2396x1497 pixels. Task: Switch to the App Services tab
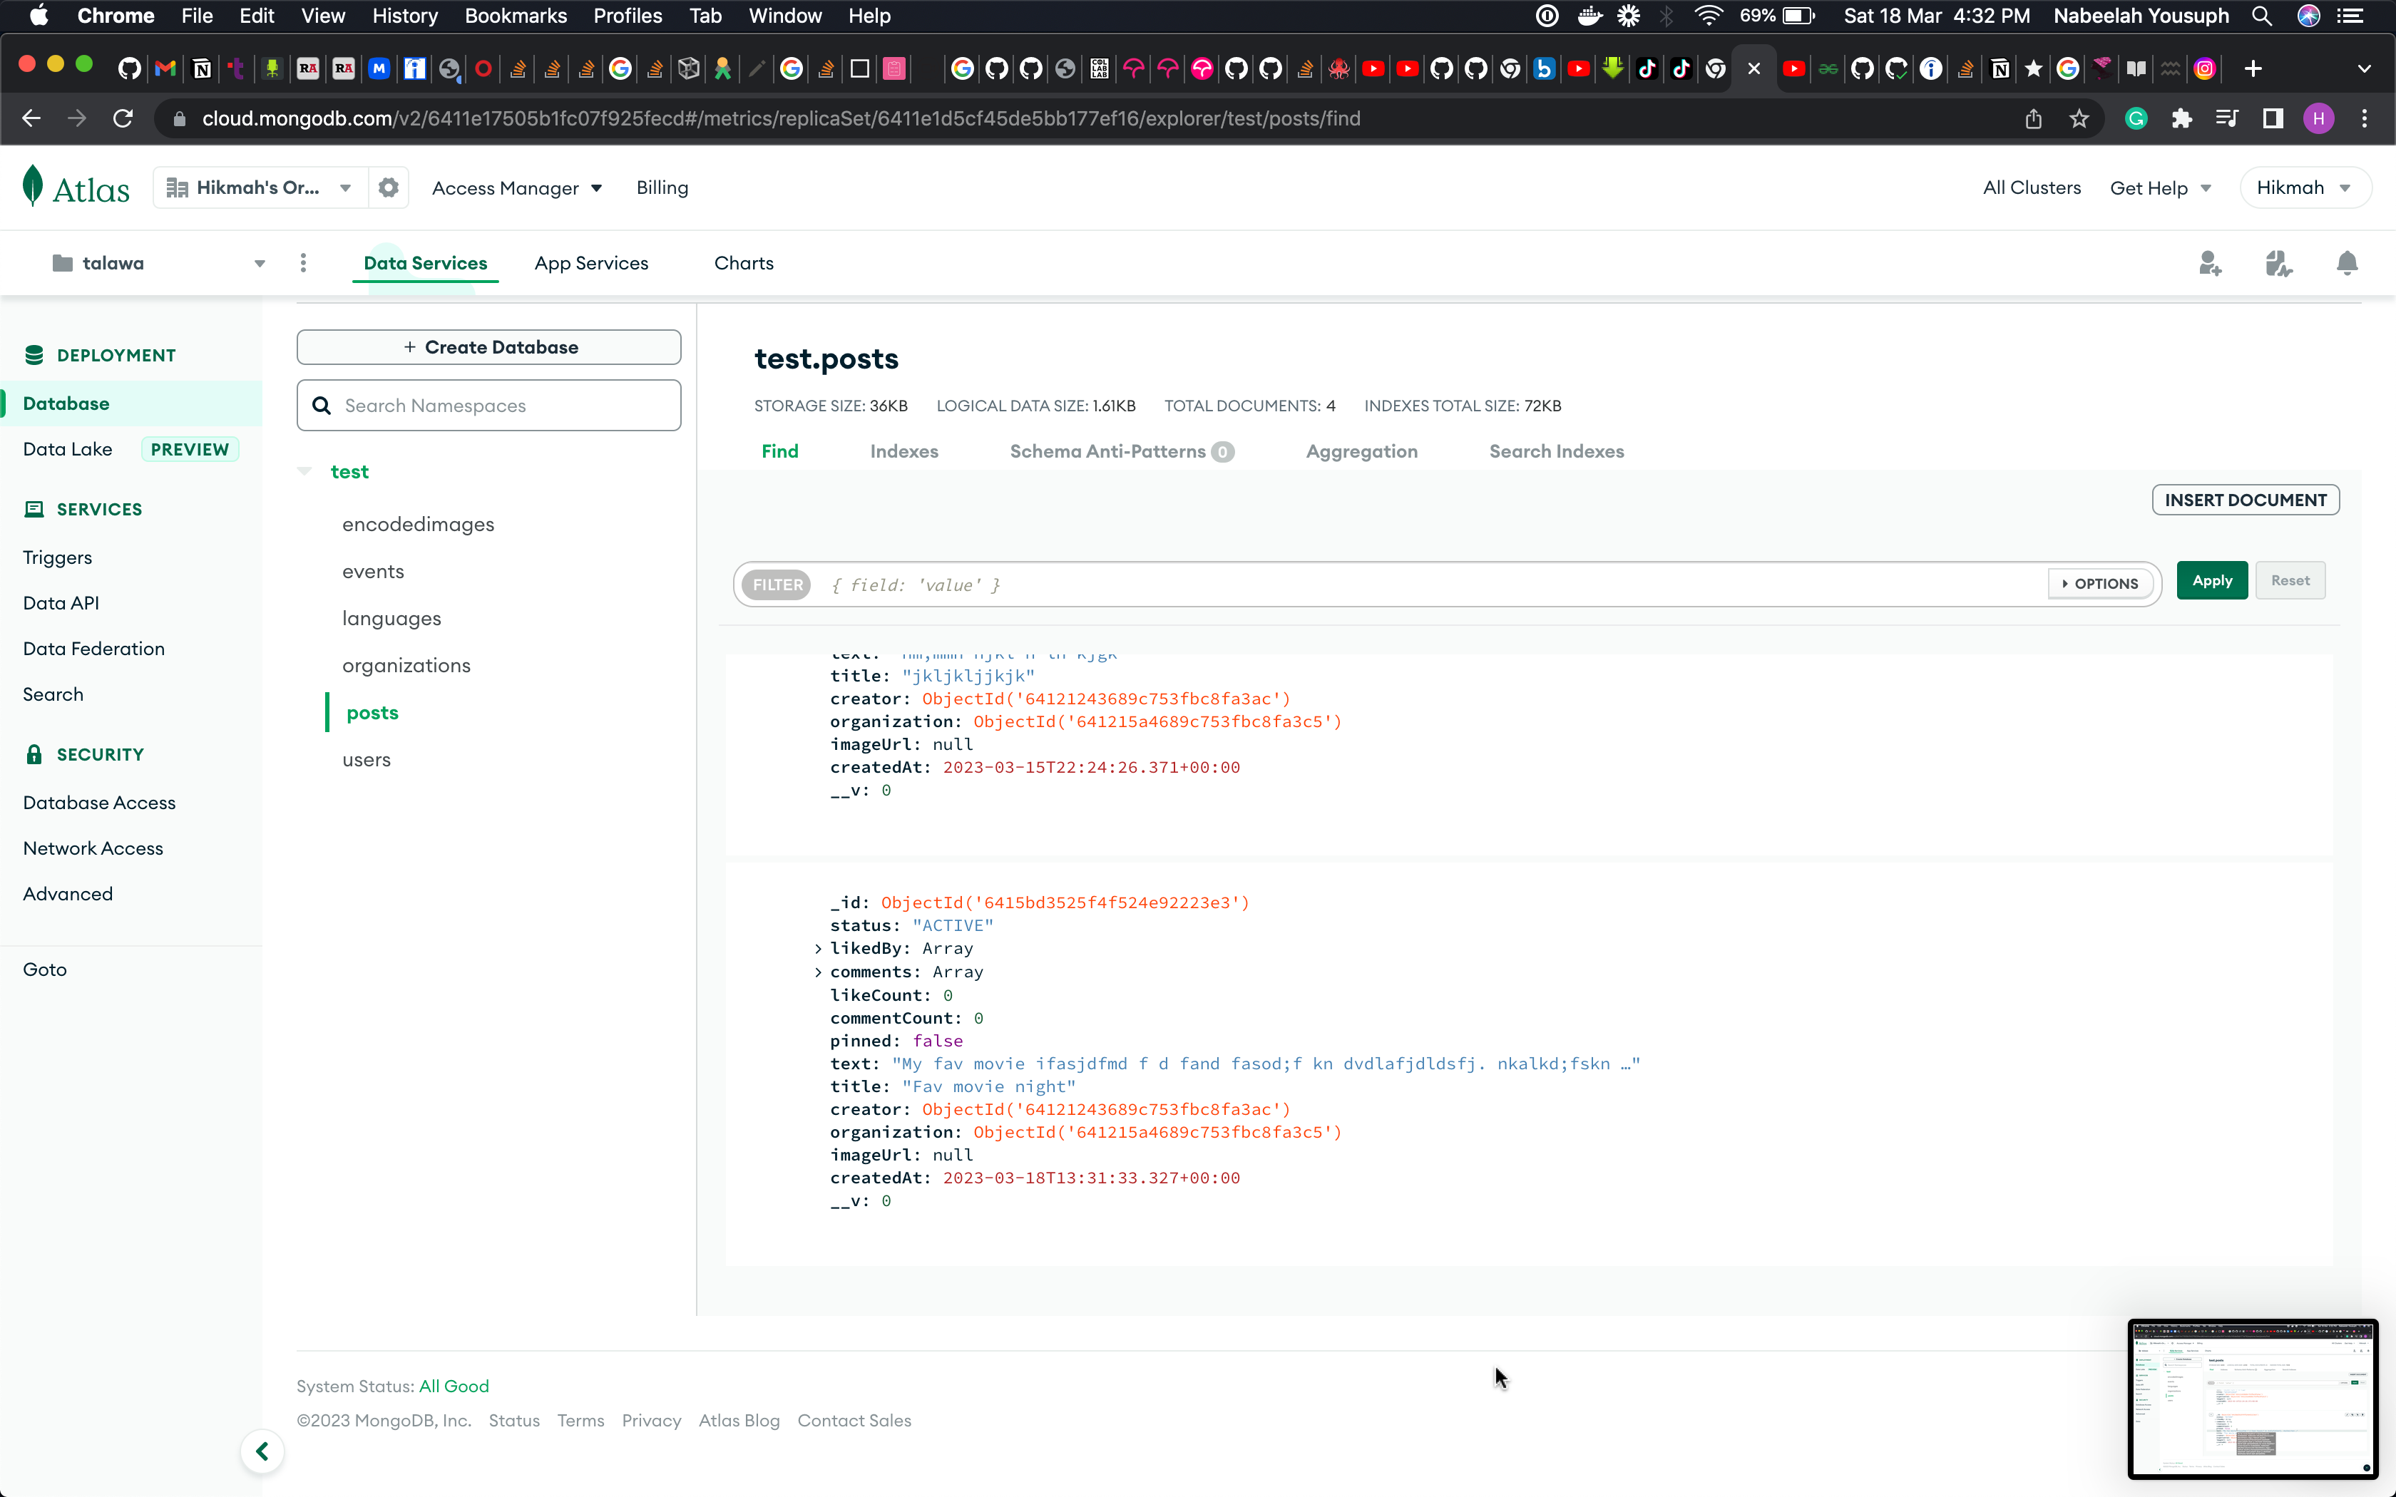[591, 262]
